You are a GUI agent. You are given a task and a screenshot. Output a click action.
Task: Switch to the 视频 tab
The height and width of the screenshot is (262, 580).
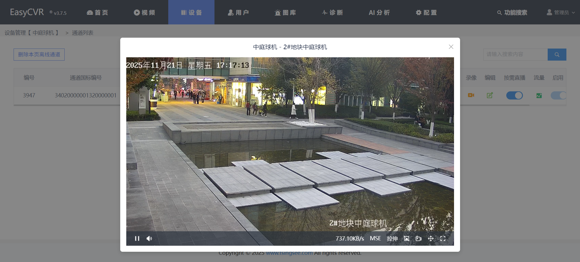click(144, 12)
